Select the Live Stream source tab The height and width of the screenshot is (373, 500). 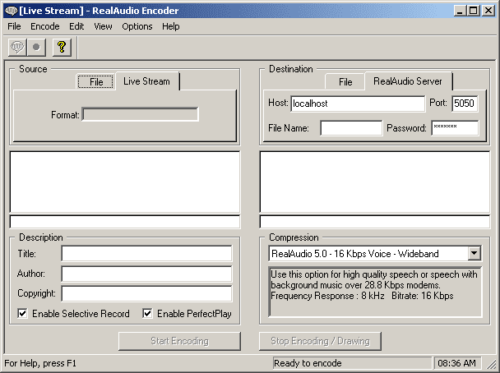(146, 81)
